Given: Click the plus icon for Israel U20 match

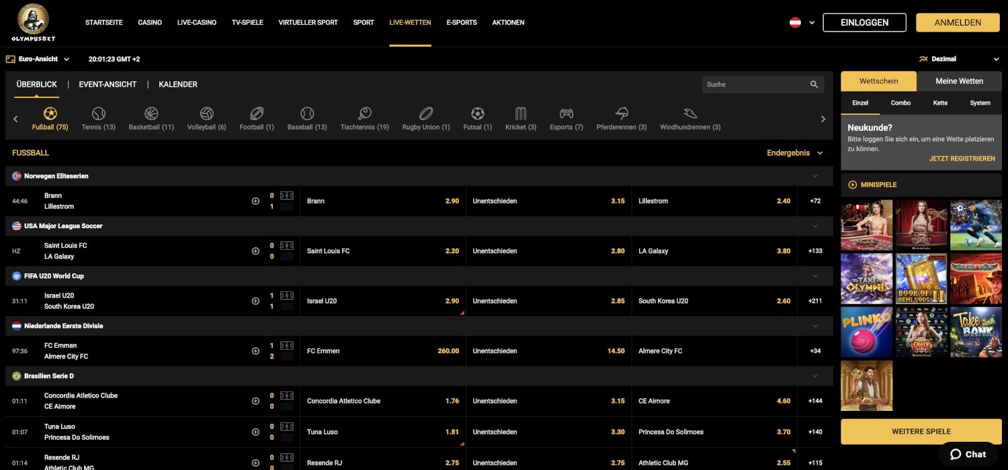Looking at the screenshot, I should [x=255, y=301].
